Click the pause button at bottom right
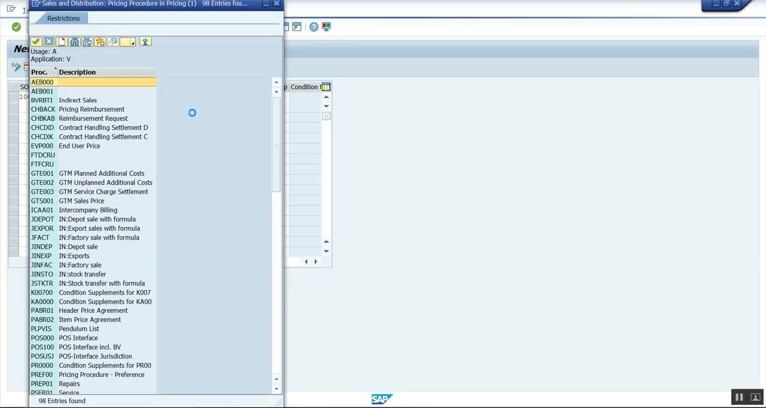 tap(739, 397)
